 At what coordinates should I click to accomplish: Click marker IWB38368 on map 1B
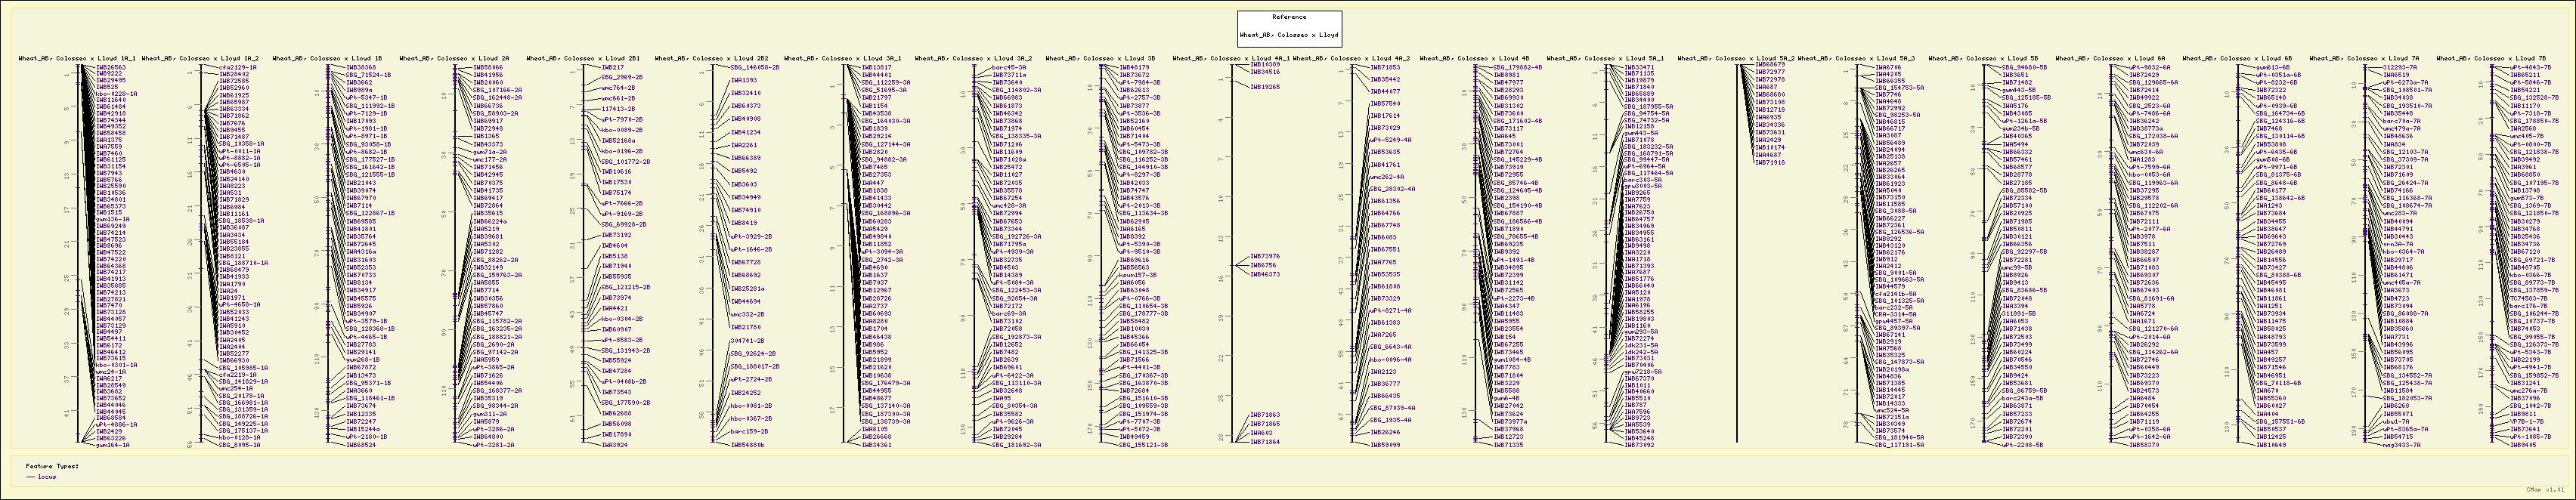coord(361,68)
